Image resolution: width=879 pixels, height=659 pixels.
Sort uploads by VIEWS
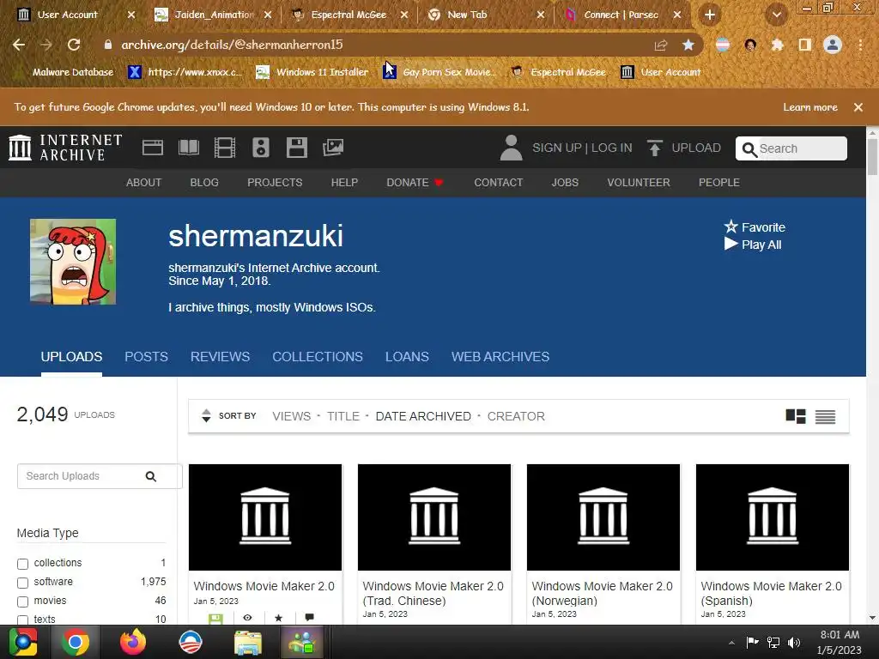(292, 416)
